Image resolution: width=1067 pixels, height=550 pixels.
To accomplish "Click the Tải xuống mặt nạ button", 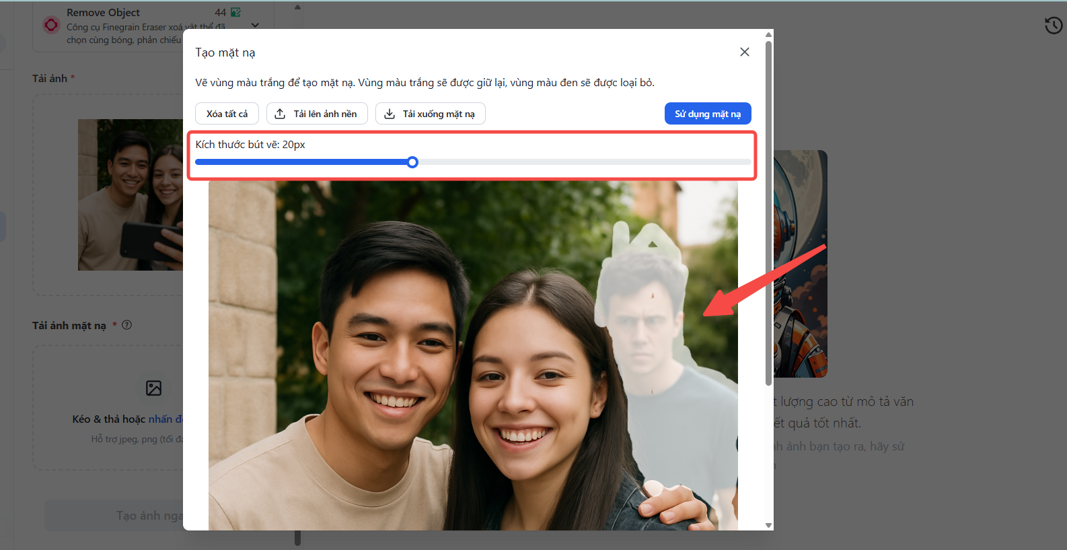I will coord(431,114).
